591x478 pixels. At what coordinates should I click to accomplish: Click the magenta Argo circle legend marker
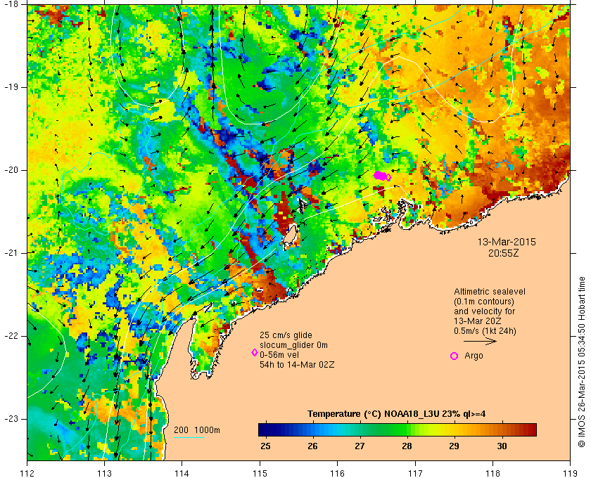click(455, 356)
